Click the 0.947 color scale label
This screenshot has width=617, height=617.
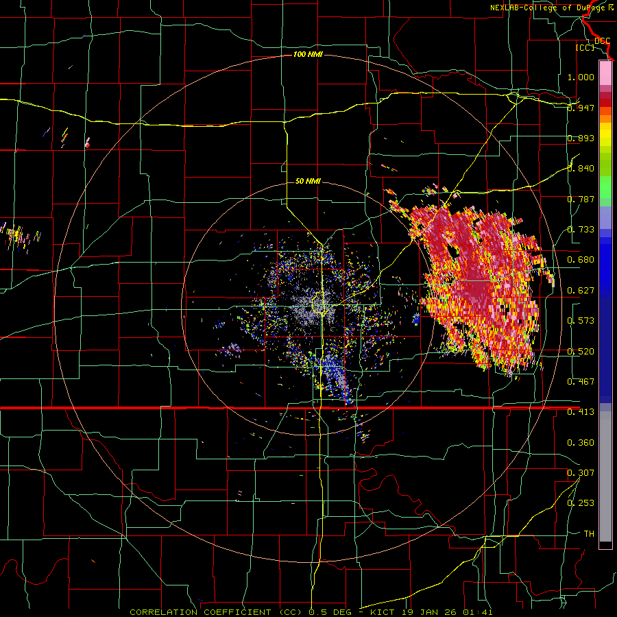point(581,108)
